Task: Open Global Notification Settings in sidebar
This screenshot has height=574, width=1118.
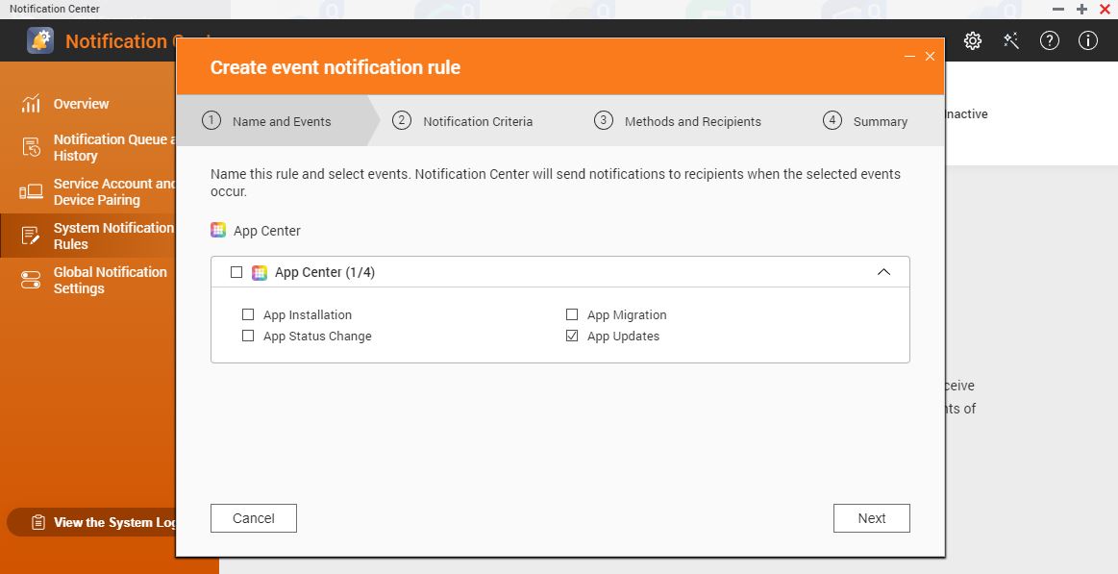Action: coord(110,280)
